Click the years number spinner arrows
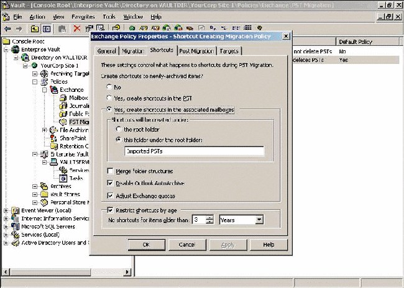The width and height of the screenshot is (404, 288). click(210, 219)
